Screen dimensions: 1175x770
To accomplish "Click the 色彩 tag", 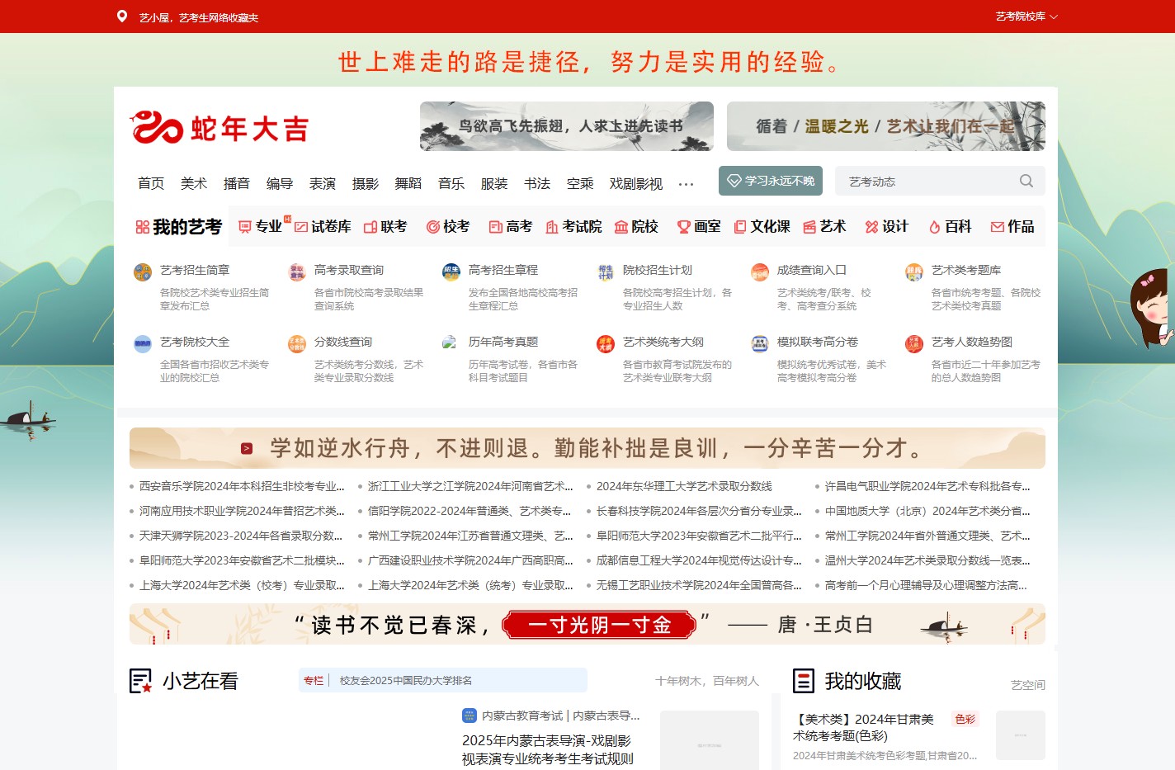I will coord(965,720).
